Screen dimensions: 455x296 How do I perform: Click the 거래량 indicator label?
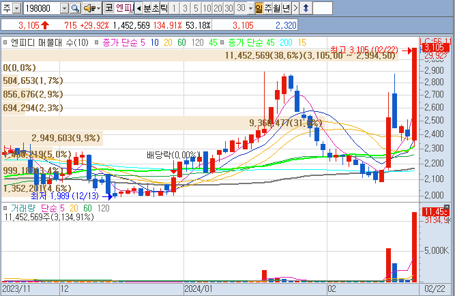coord(23,208)
